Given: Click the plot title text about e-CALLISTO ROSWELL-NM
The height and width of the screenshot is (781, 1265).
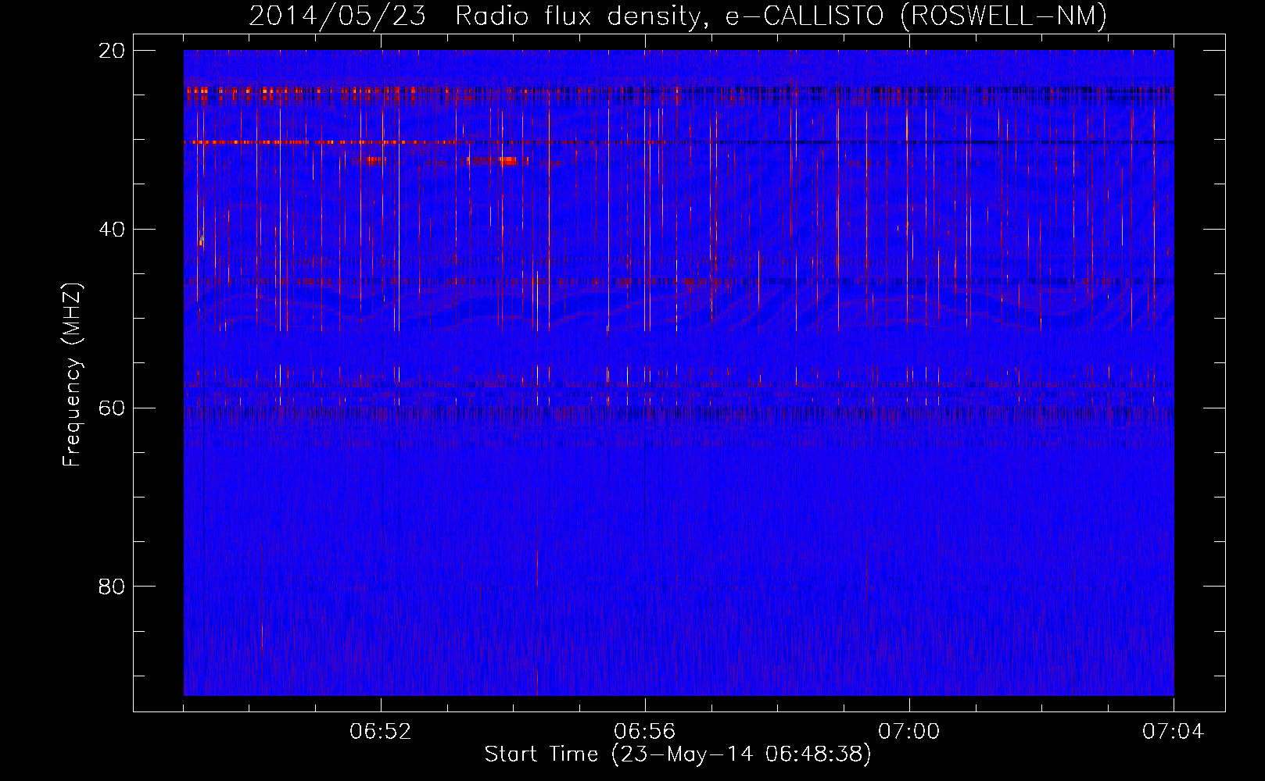Looking at the screenshot, I should point(678,16).
